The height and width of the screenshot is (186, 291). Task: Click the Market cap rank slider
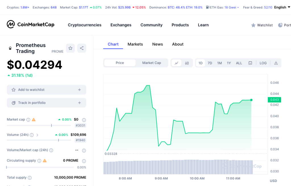[51, 125]
